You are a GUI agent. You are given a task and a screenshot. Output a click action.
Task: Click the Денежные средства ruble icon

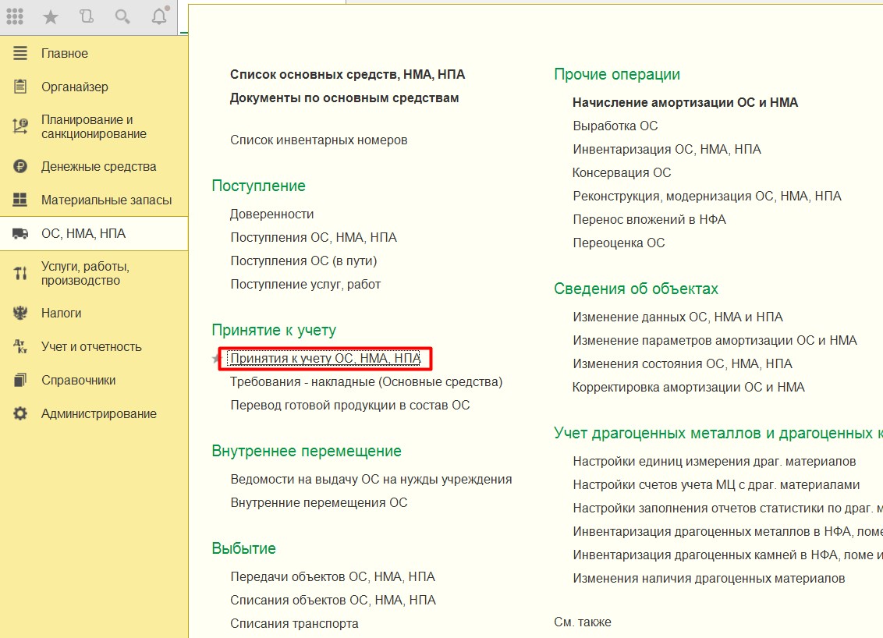click(x=20, y=167)
